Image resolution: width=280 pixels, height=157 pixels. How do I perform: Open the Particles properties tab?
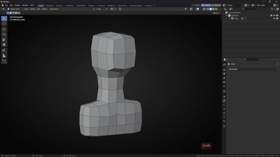[224, 105]
